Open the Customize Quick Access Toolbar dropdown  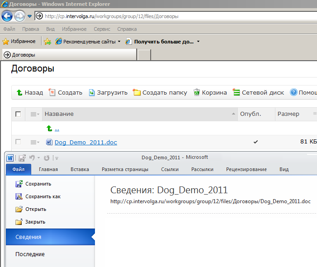(x=57, y=158)
